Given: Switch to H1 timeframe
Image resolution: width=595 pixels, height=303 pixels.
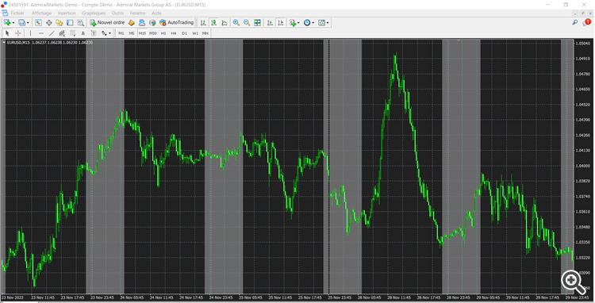Looking at the screenshot, I should (x=163, y=33).
